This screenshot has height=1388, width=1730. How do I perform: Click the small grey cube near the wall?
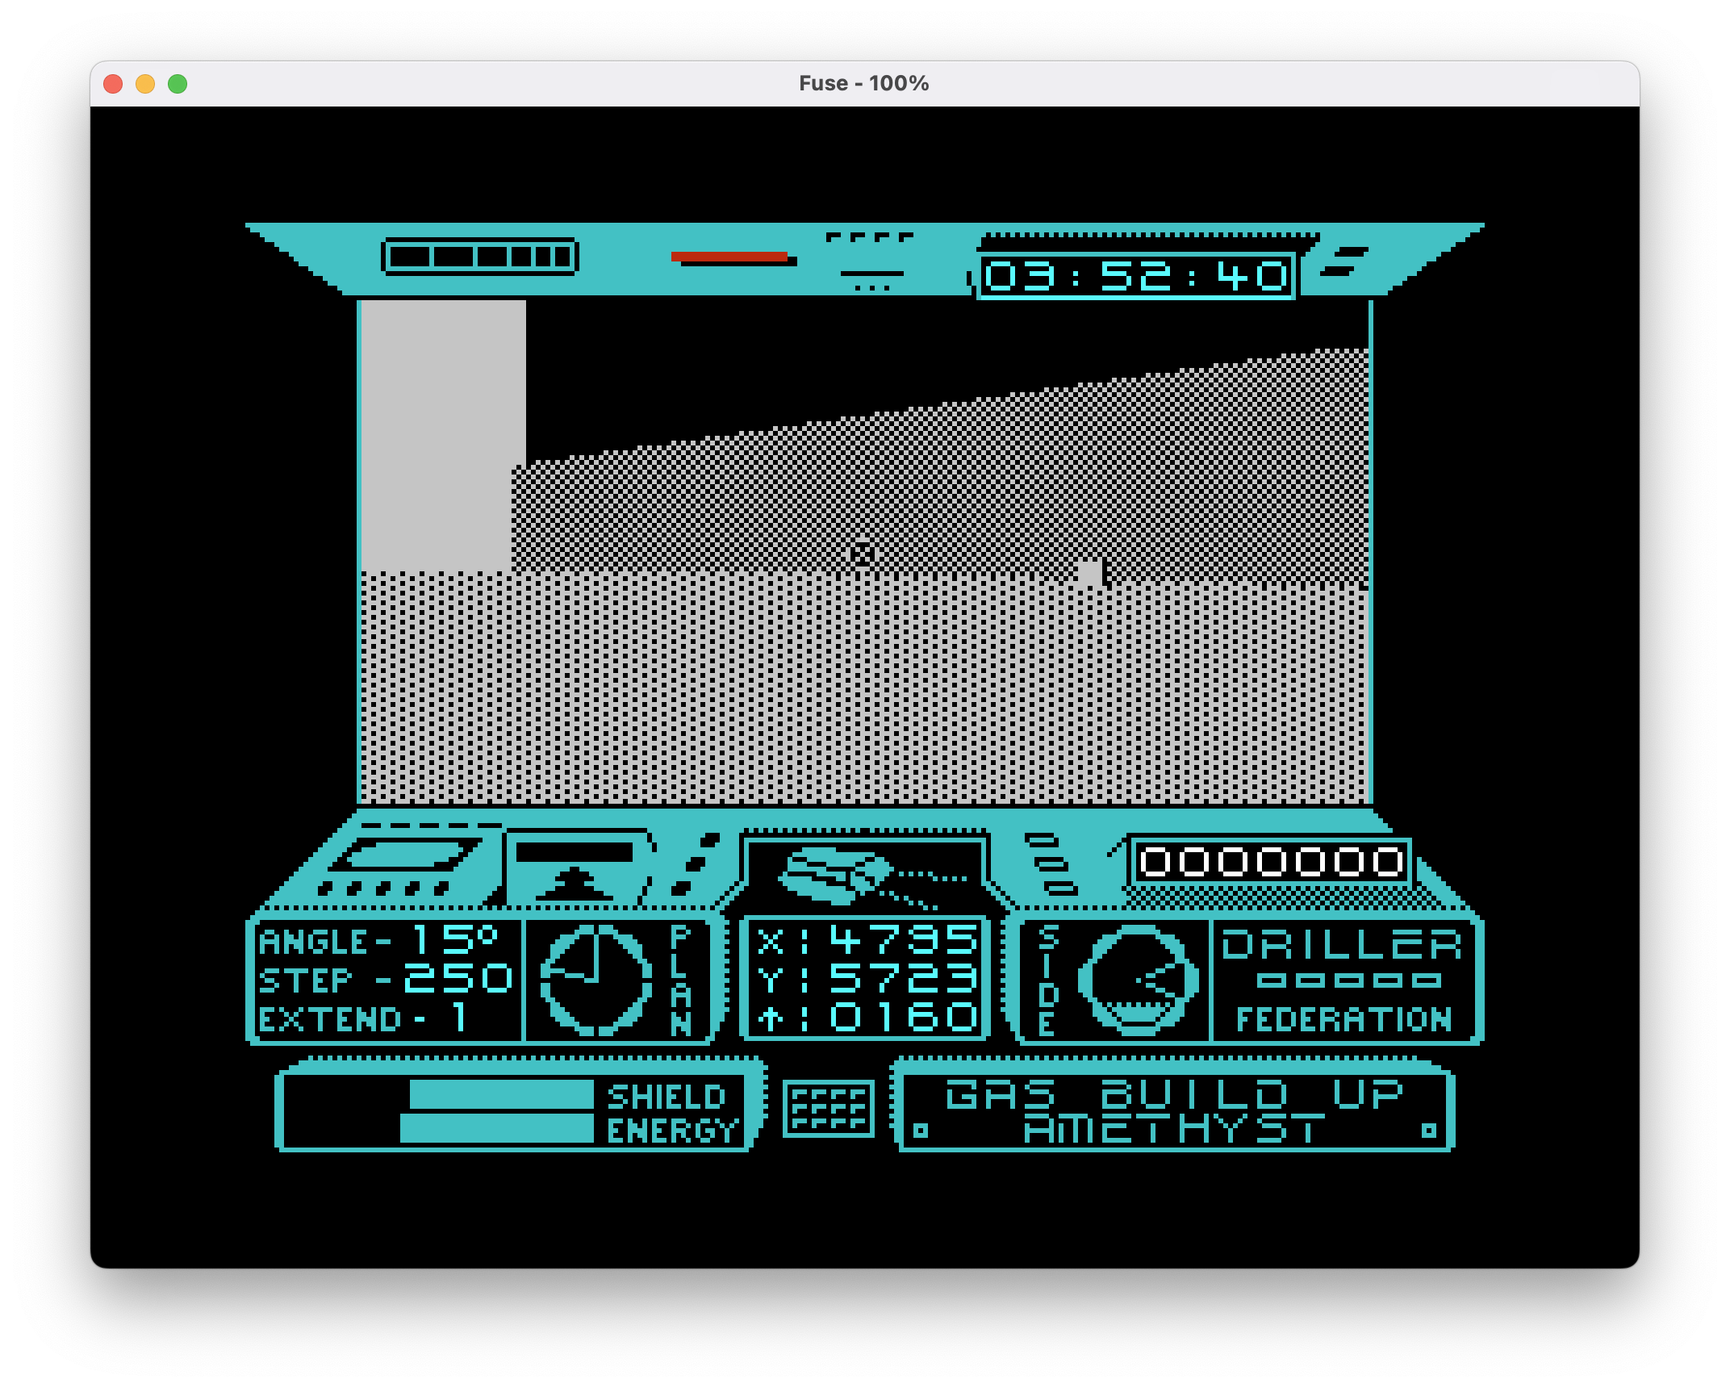(1090, 573)
